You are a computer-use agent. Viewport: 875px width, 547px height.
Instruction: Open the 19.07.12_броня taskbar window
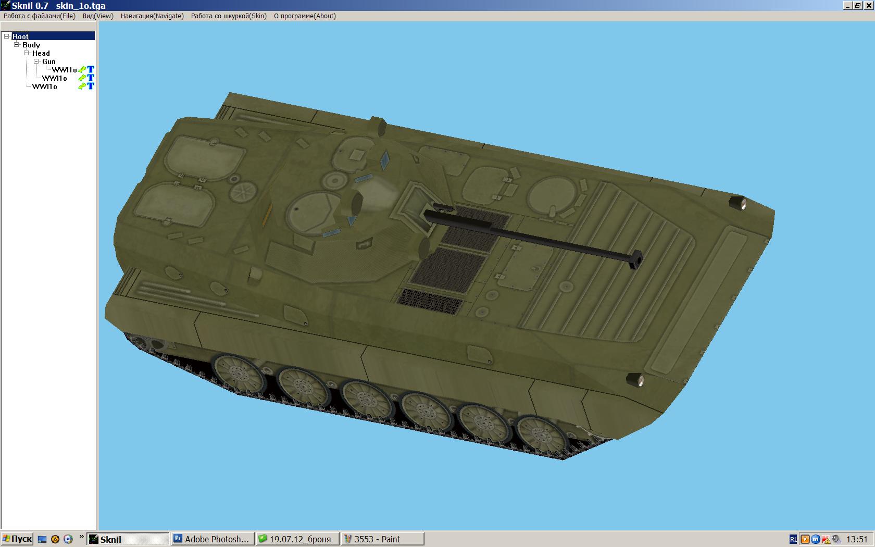[298, 539]
